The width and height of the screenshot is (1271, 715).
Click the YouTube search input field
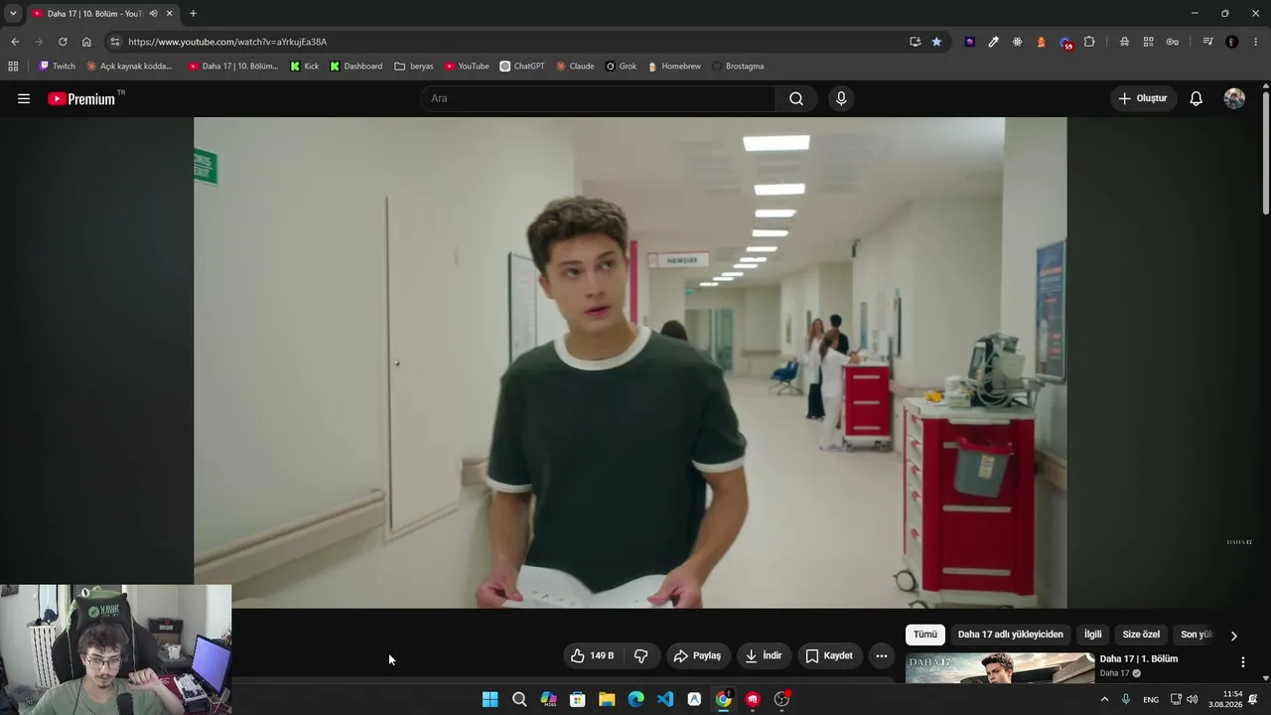coord(599,98)
